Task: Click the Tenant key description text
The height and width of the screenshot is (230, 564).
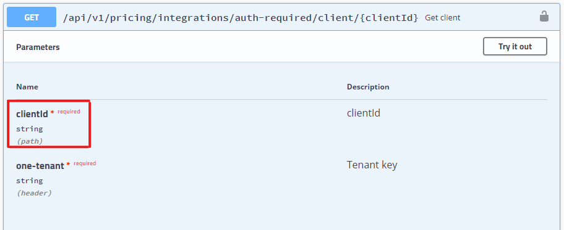Action: [372, 165]
